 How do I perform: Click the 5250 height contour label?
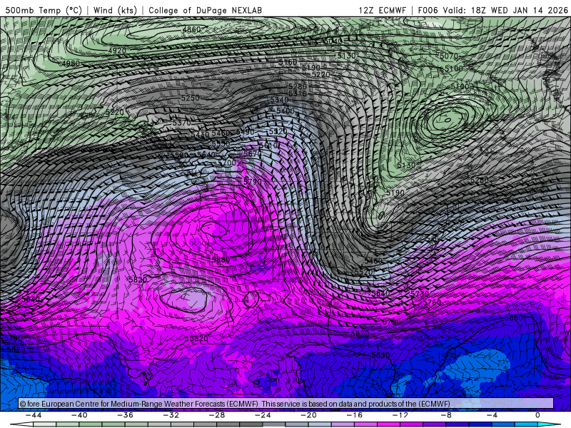click(191, 98)
